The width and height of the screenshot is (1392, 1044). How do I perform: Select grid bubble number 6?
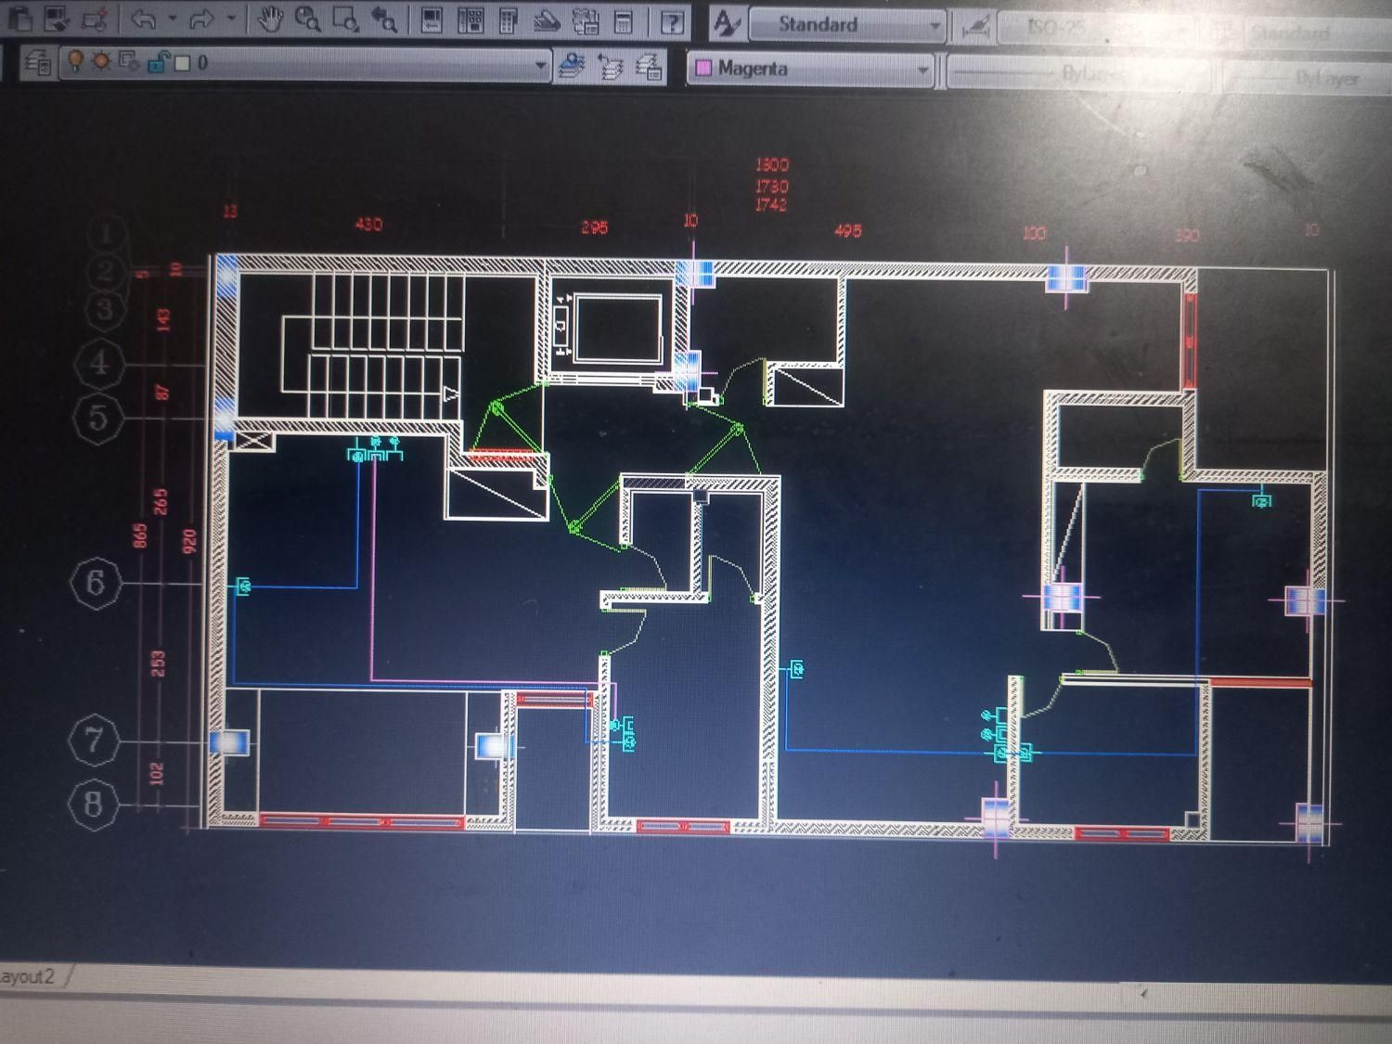point(96,584)
